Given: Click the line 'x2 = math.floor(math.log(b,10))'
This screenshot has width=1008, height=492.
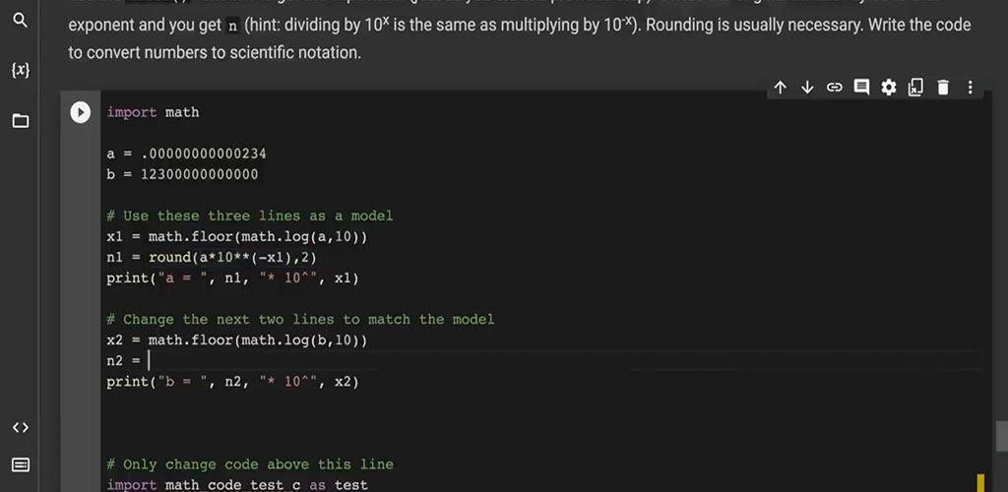Looking at the screenshot, I should [237, 340].
